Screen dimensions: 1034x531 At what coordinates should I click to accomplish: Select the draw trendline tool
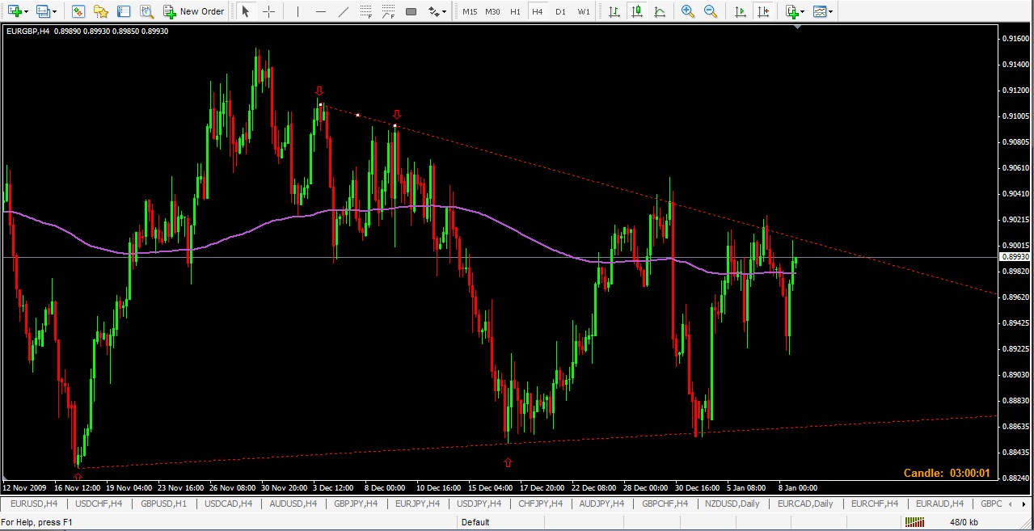pyautogui.click(x=344, y=11)
